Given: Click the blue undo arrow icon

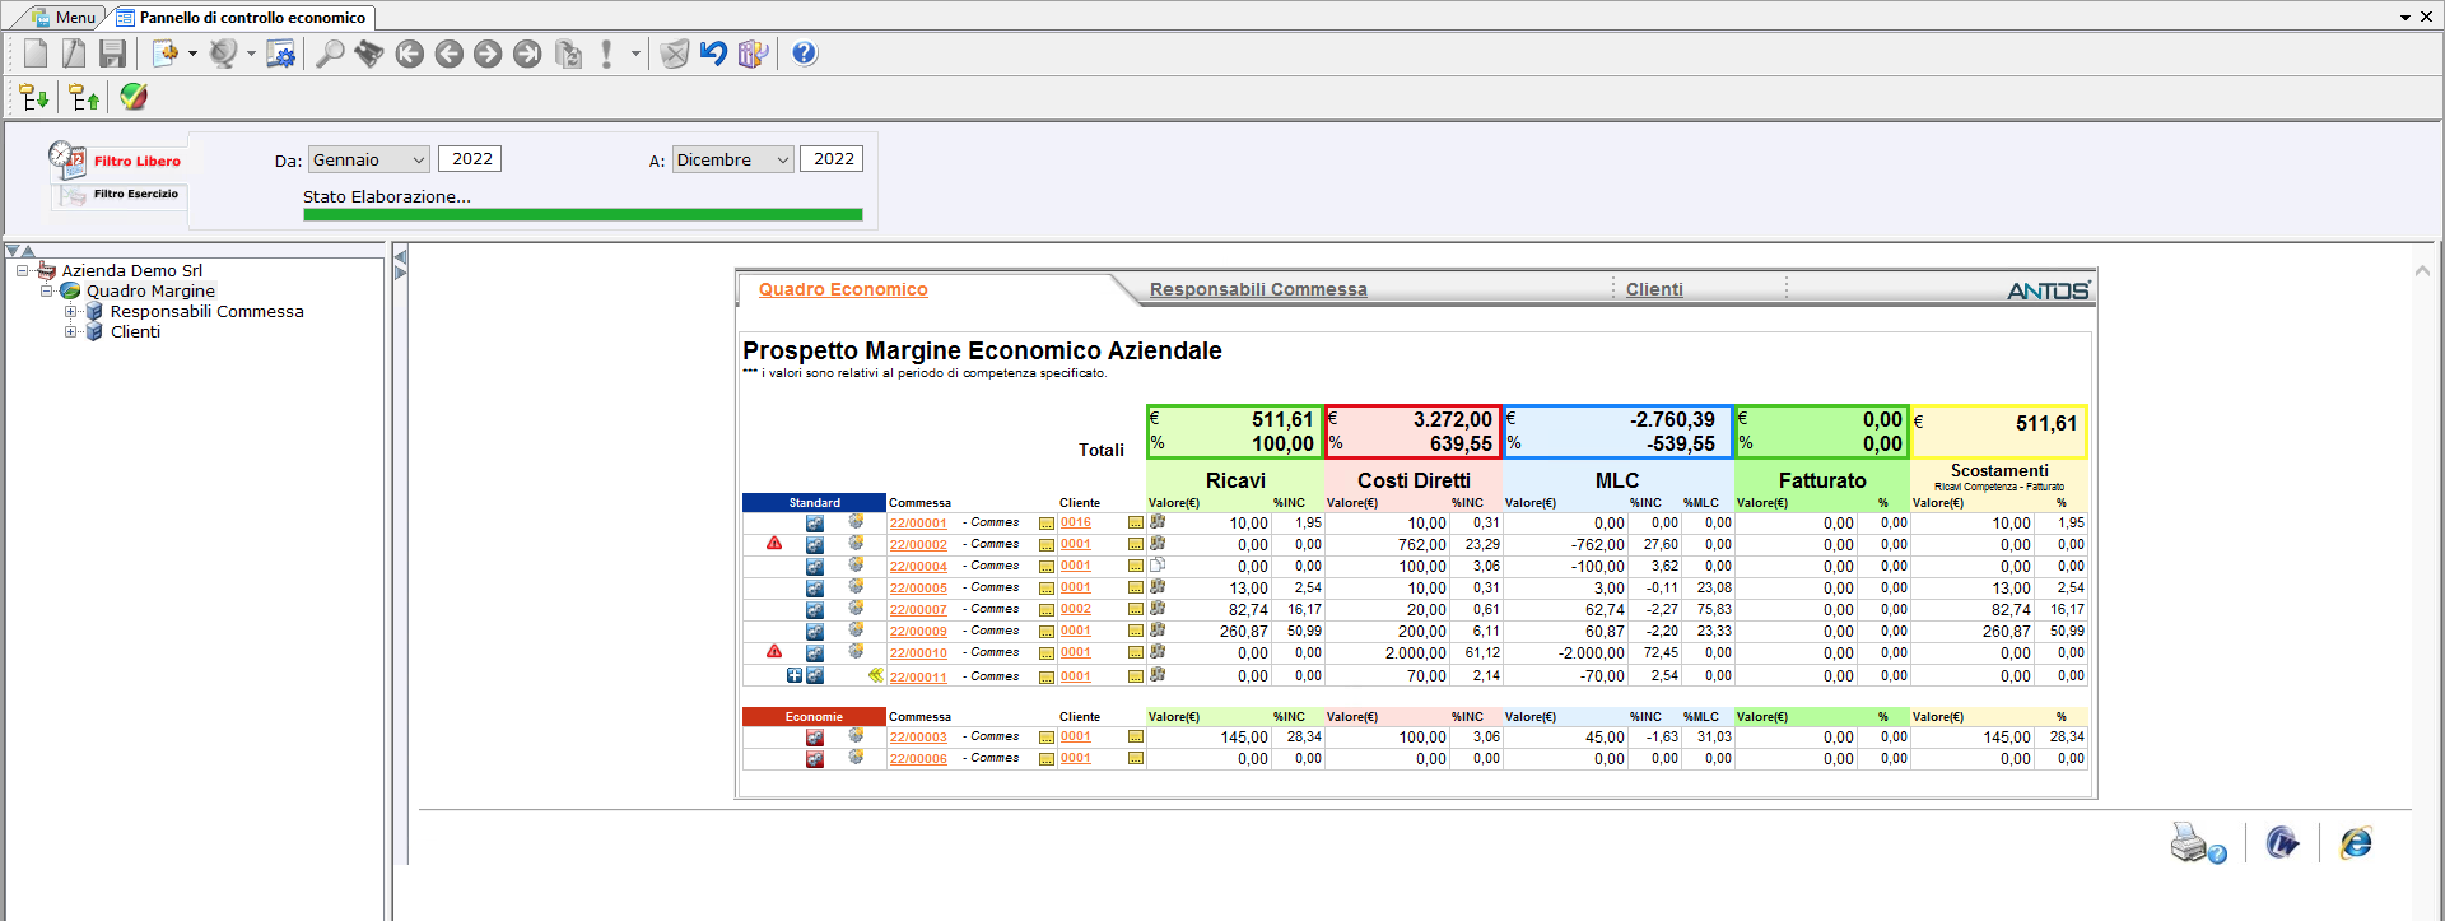Looking at the screenshot, I should point(714,53).
